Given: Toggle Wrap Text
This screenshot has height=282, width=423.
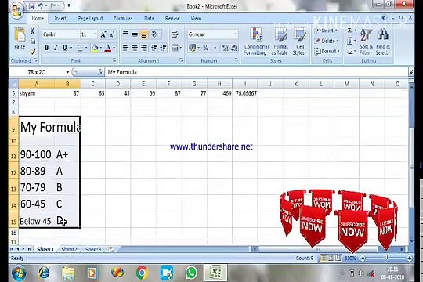Looking at the screenshot, I should [x=175, y=34].
